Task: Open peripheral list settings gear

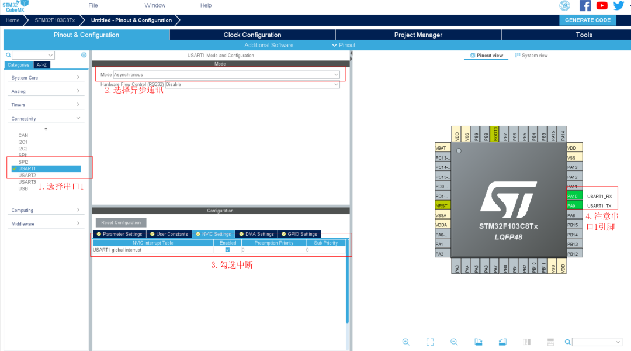Action: click(x=84, y=55)
